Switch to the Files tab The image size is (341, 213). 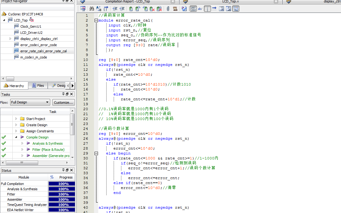point(38,86)
